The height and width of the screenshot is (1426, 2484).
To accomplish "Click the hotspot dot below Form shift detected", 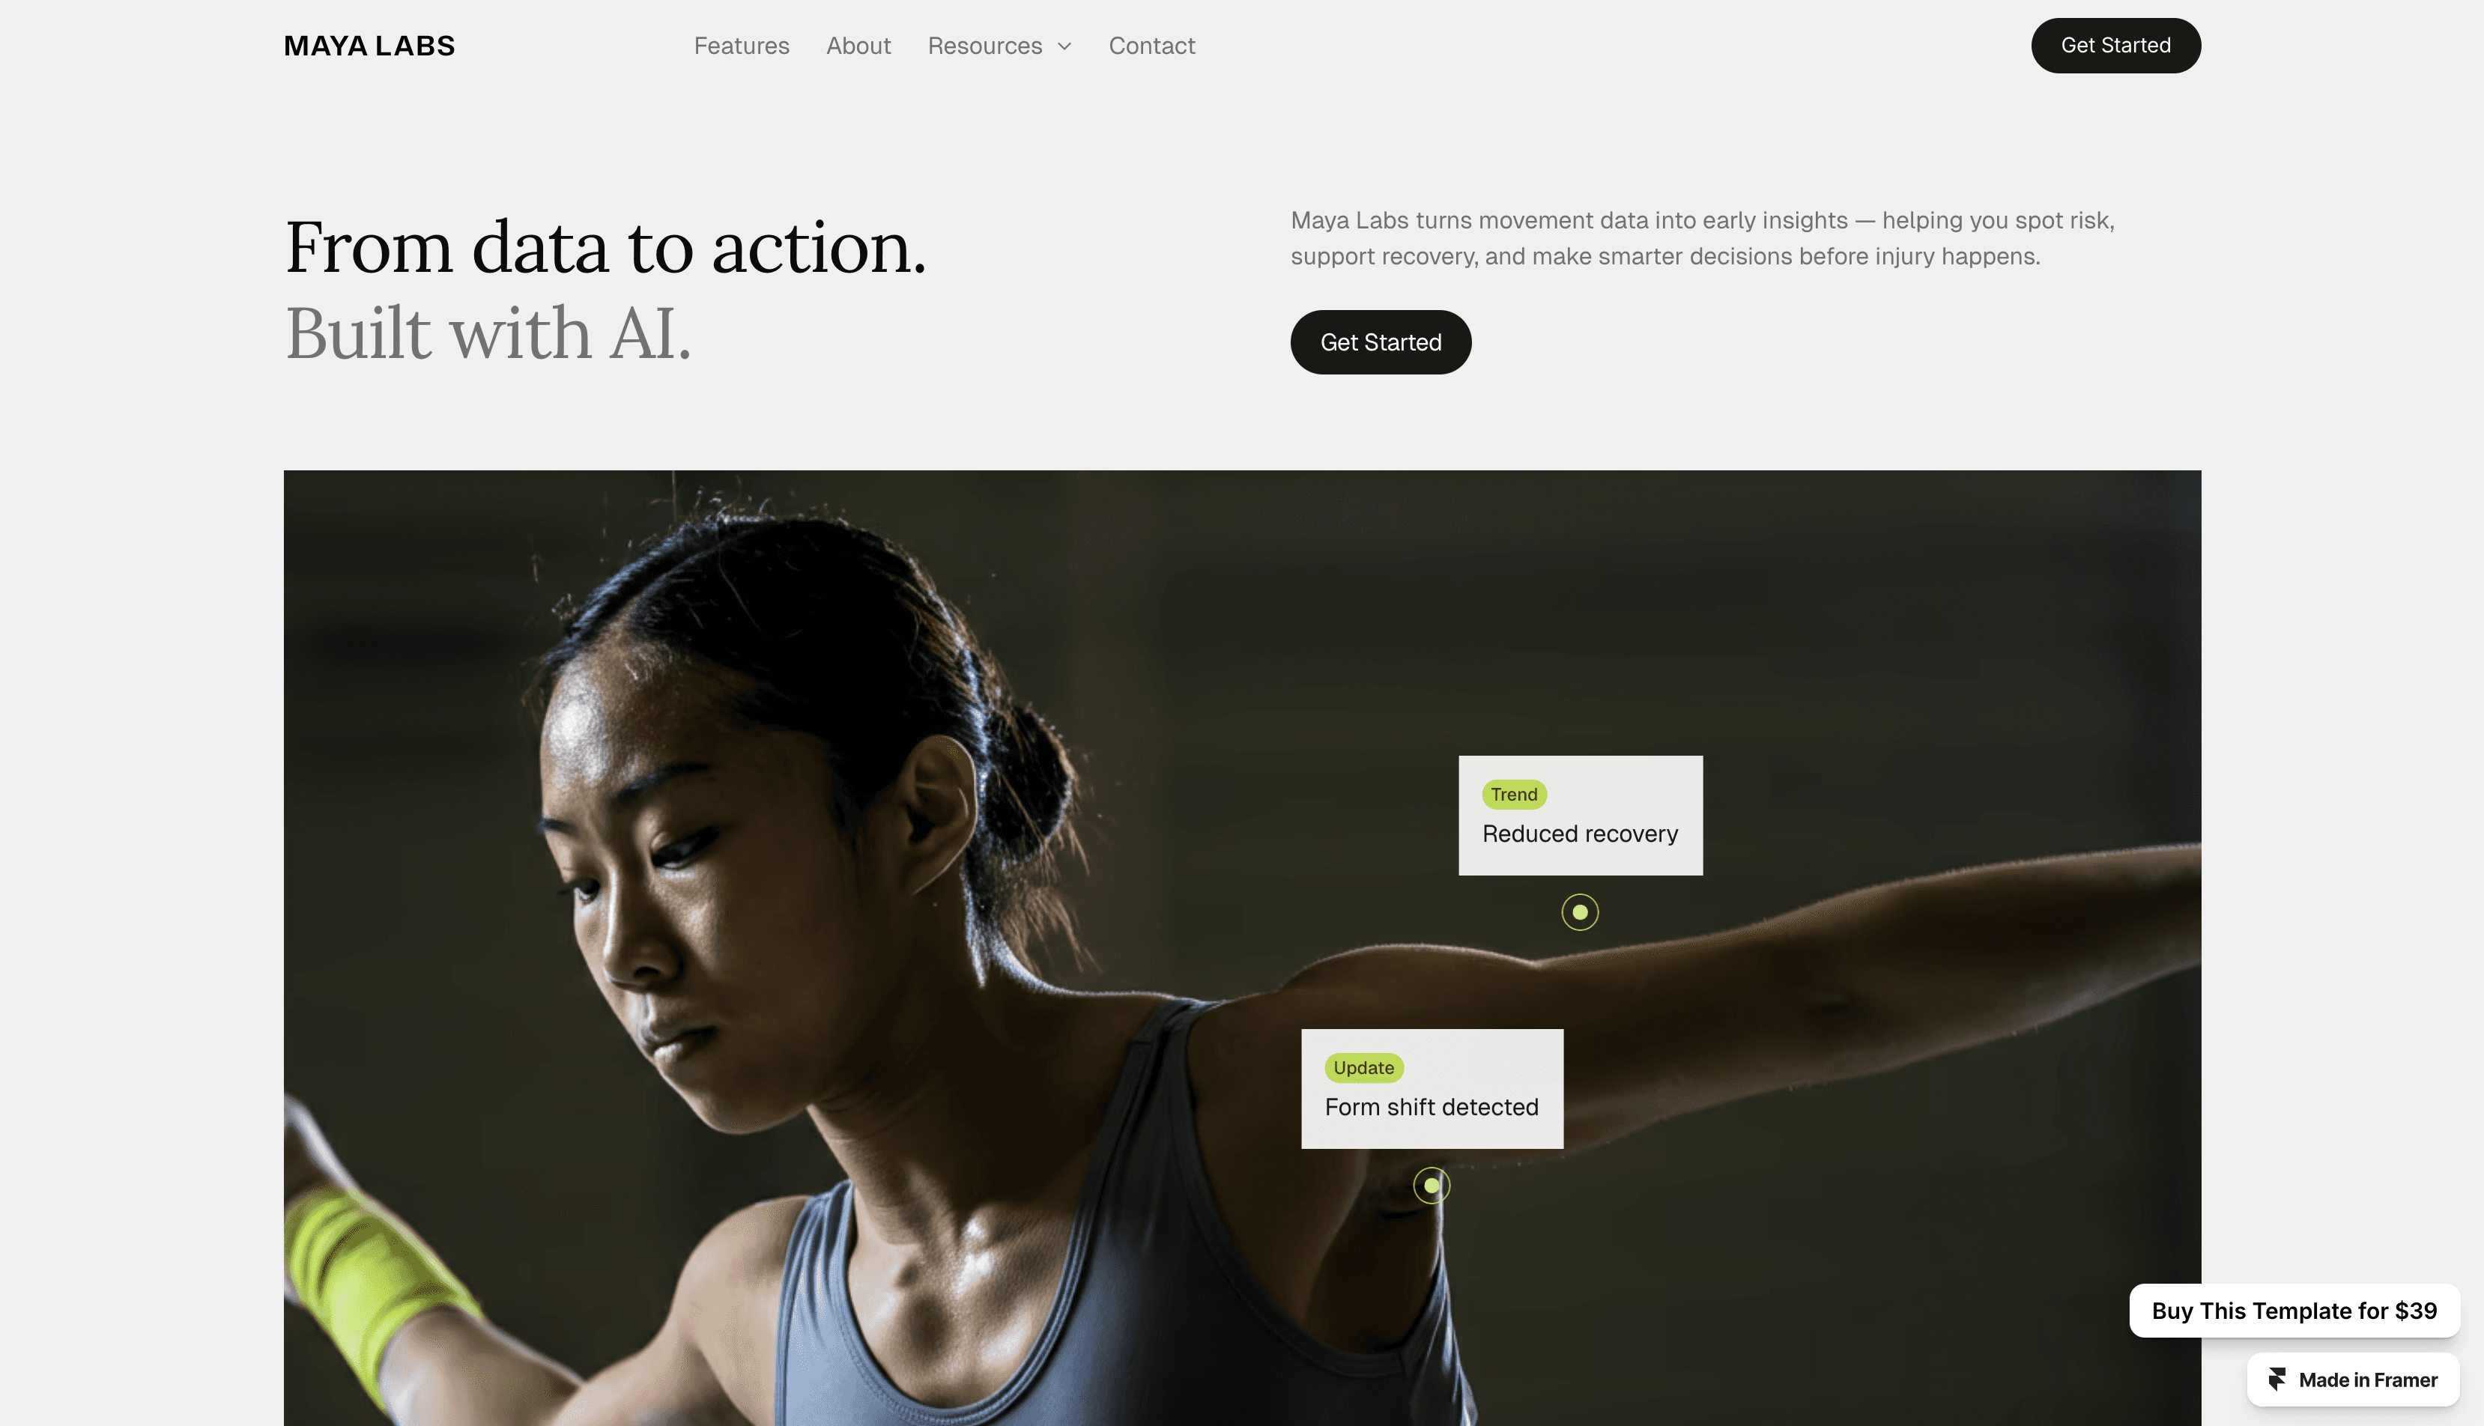I will coord(1432,1185).
